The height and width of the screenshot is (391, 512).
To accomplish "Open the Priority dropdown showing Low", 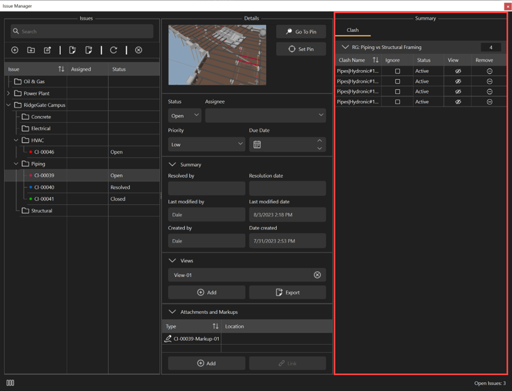I will (x=206, y=144).
